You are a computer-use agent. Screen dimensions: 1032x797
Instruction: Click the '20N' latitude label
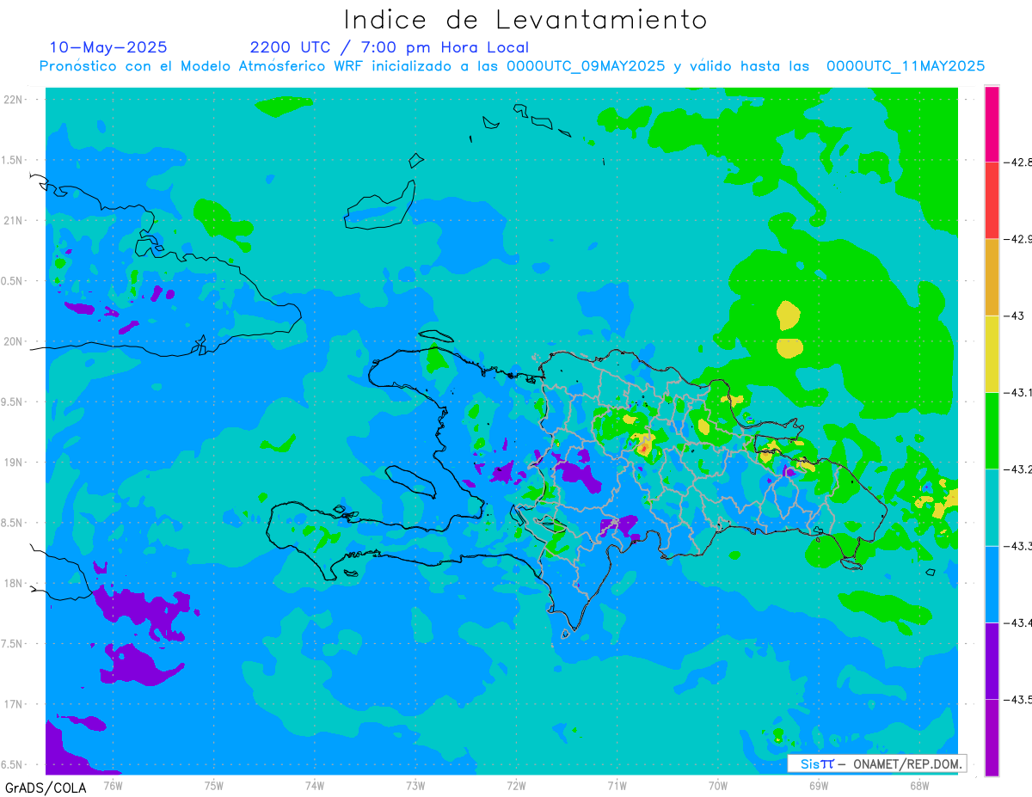tap(15, 341)
